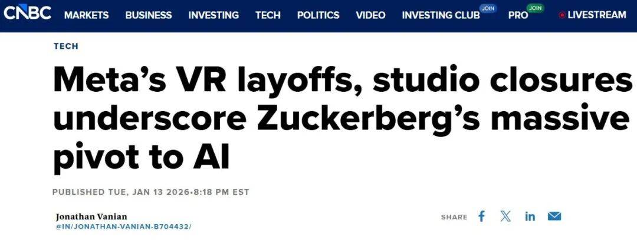
Task: Click the Pro Join badge
Action: [535, 8]
